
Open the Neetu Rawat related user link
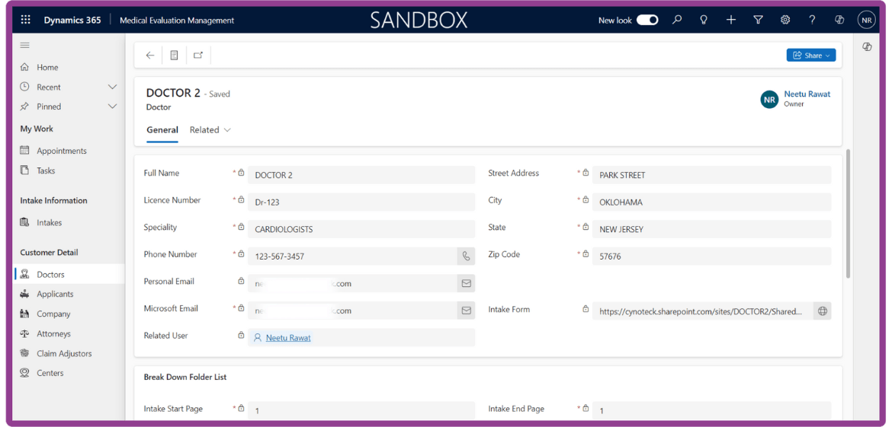pyautogui.click(x=288, y=338)
